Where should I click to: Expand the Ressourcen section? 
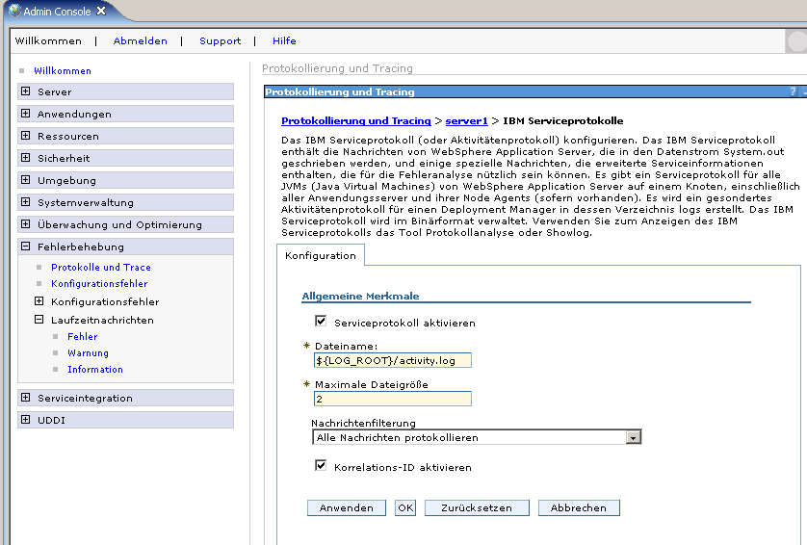click(25, 136)
